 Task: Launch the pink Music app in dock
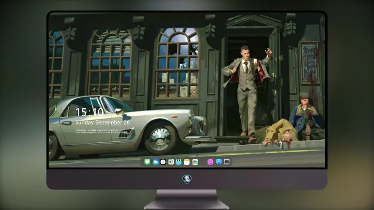pos(210,162)
